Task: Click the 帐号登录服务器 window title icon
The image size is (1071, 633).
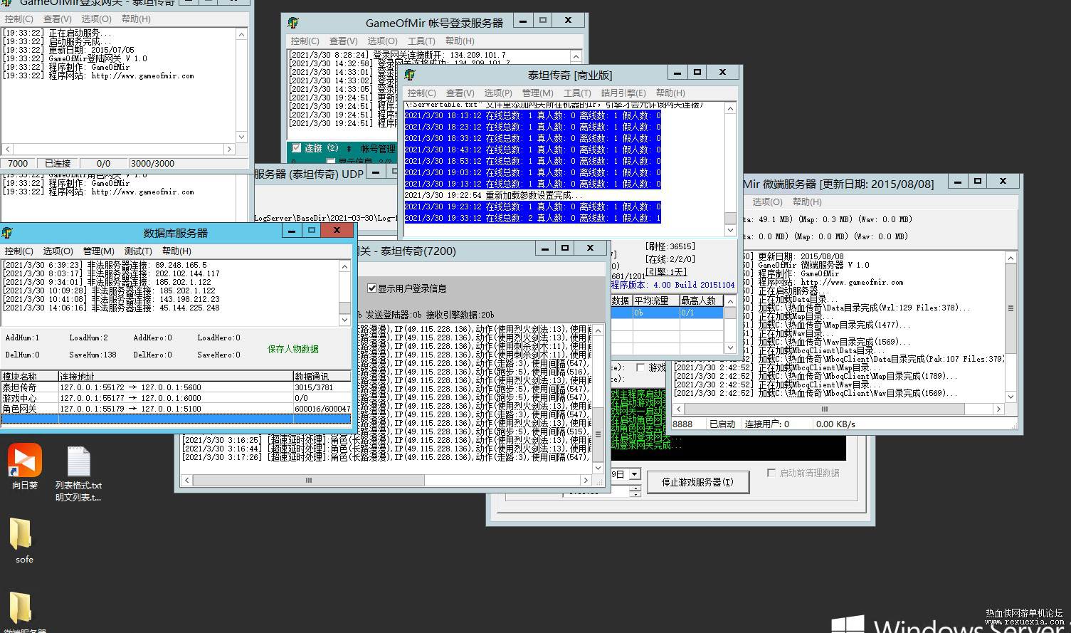Action: pyautogui.click(x=293, y=23)
